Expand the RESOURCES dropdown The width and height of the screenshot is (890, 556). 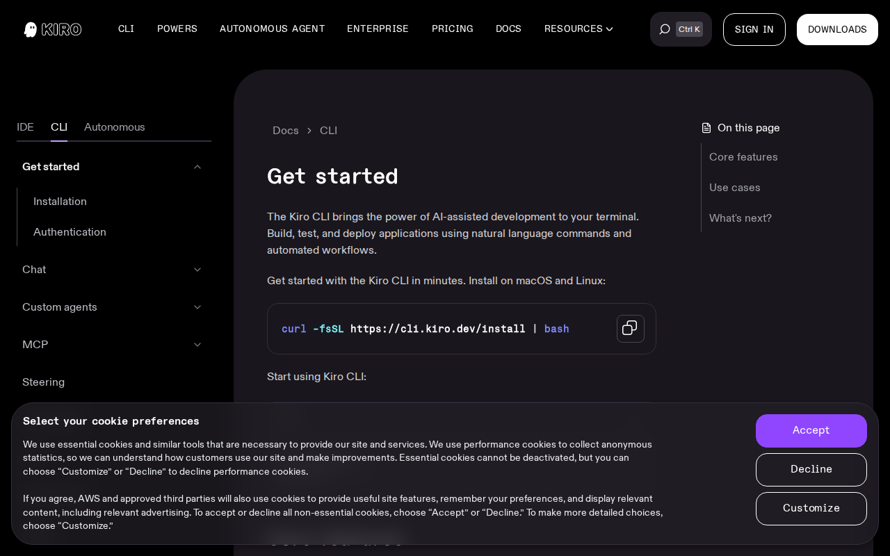tap(578, 29)
